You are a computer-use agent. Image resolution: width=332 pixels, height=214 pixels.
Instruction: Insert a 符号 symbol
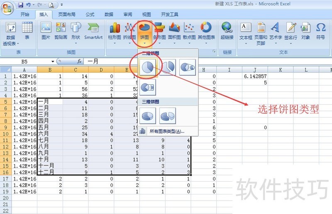coord(320,31)
